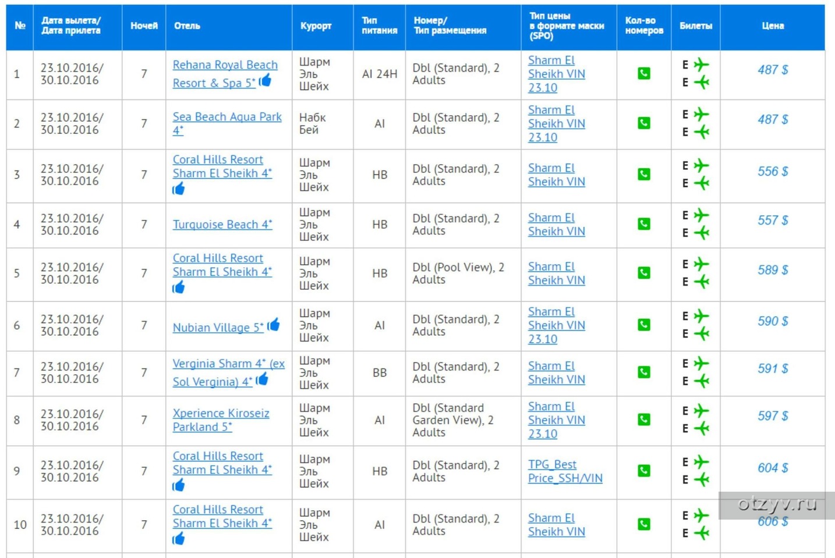Viewport: 835px width, 558px height.
Task: Open Coral Hills Resort link in row 10
Action: point(222,516)
